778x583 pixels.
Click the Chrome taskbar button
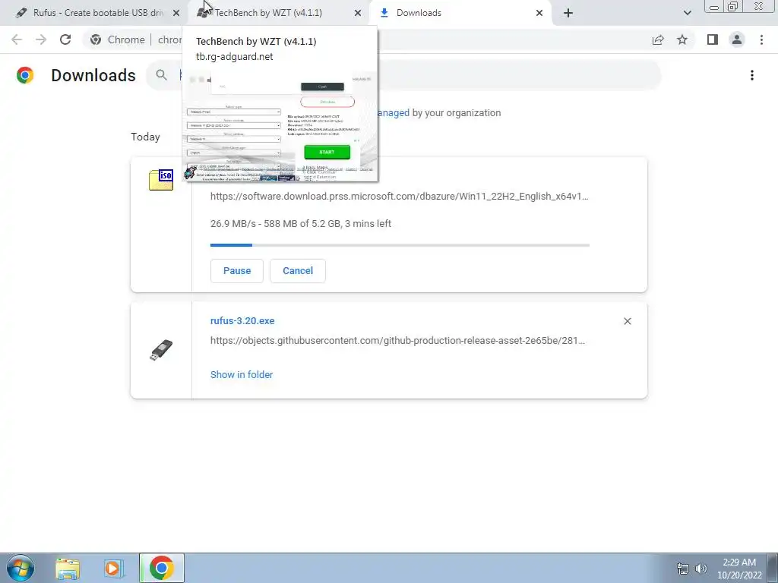(161, 568)
